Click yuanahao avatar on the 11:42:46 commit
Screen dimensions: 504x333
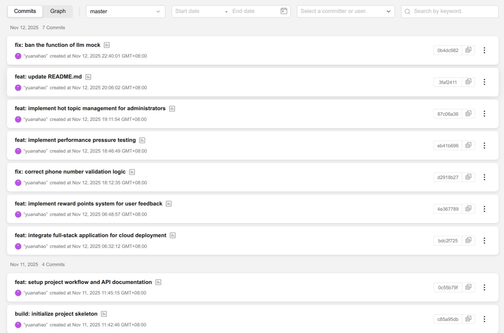(18, 325)
